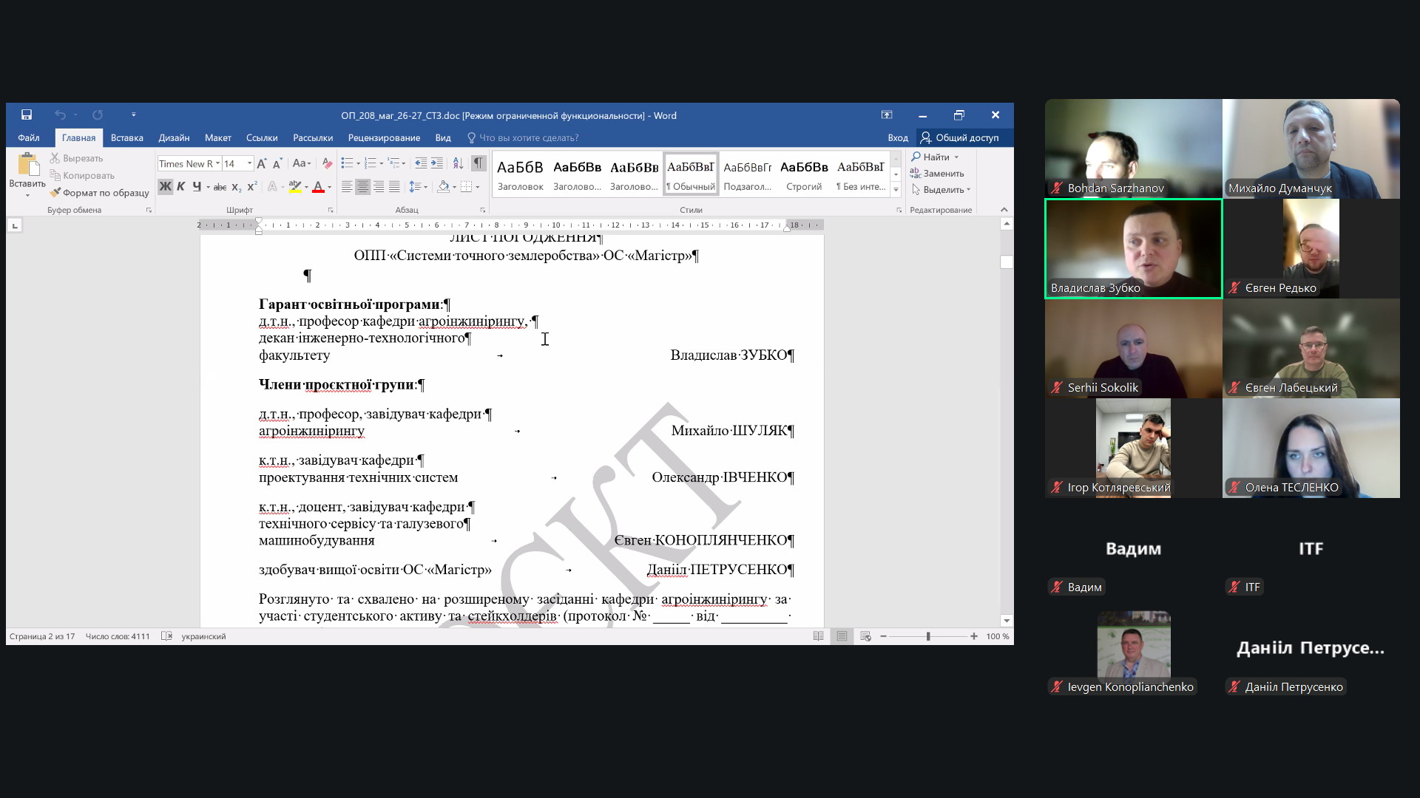
Task: Click the Grow Font size icon
Action: [261, 163]
